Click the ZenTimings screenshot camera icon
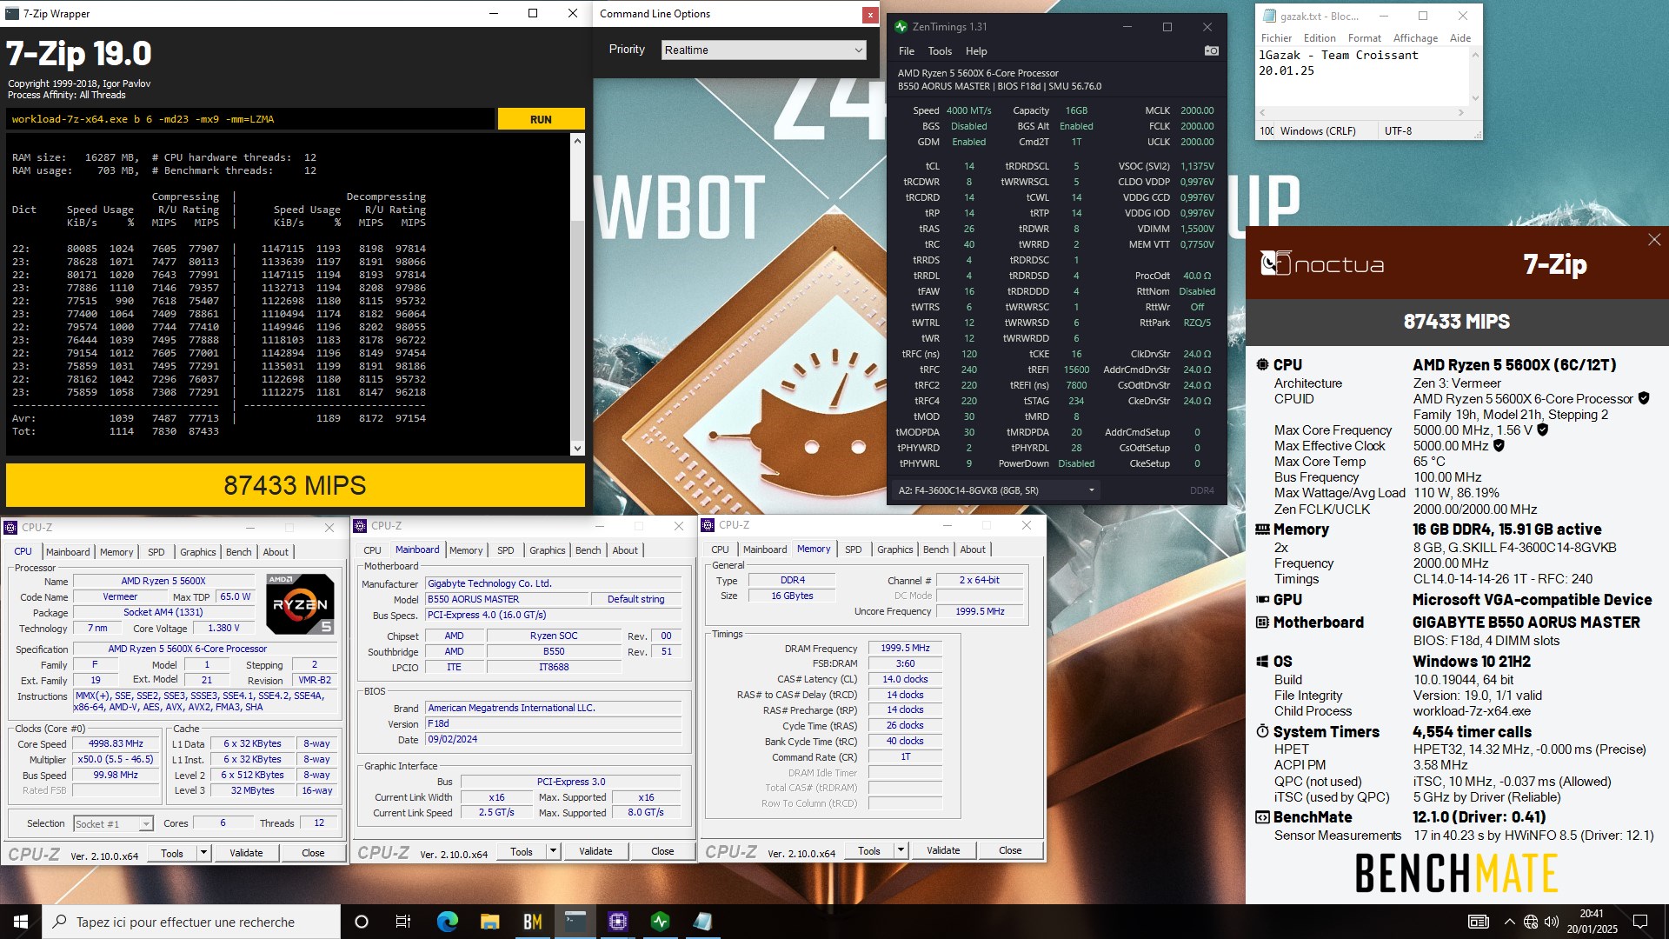 point(1211,51)
